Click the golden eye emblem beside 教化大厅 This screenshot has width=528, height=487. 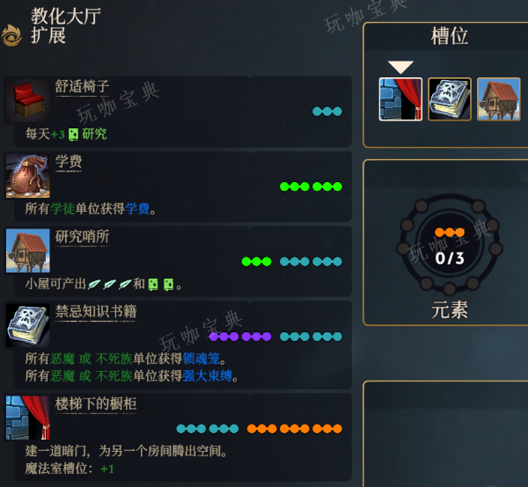click(11, 36)
